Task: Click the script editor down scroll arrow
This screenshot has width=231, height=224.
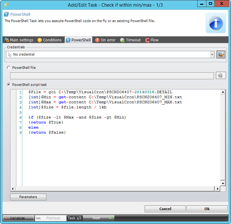Action: pyautogui.click(x=223, y=183)
